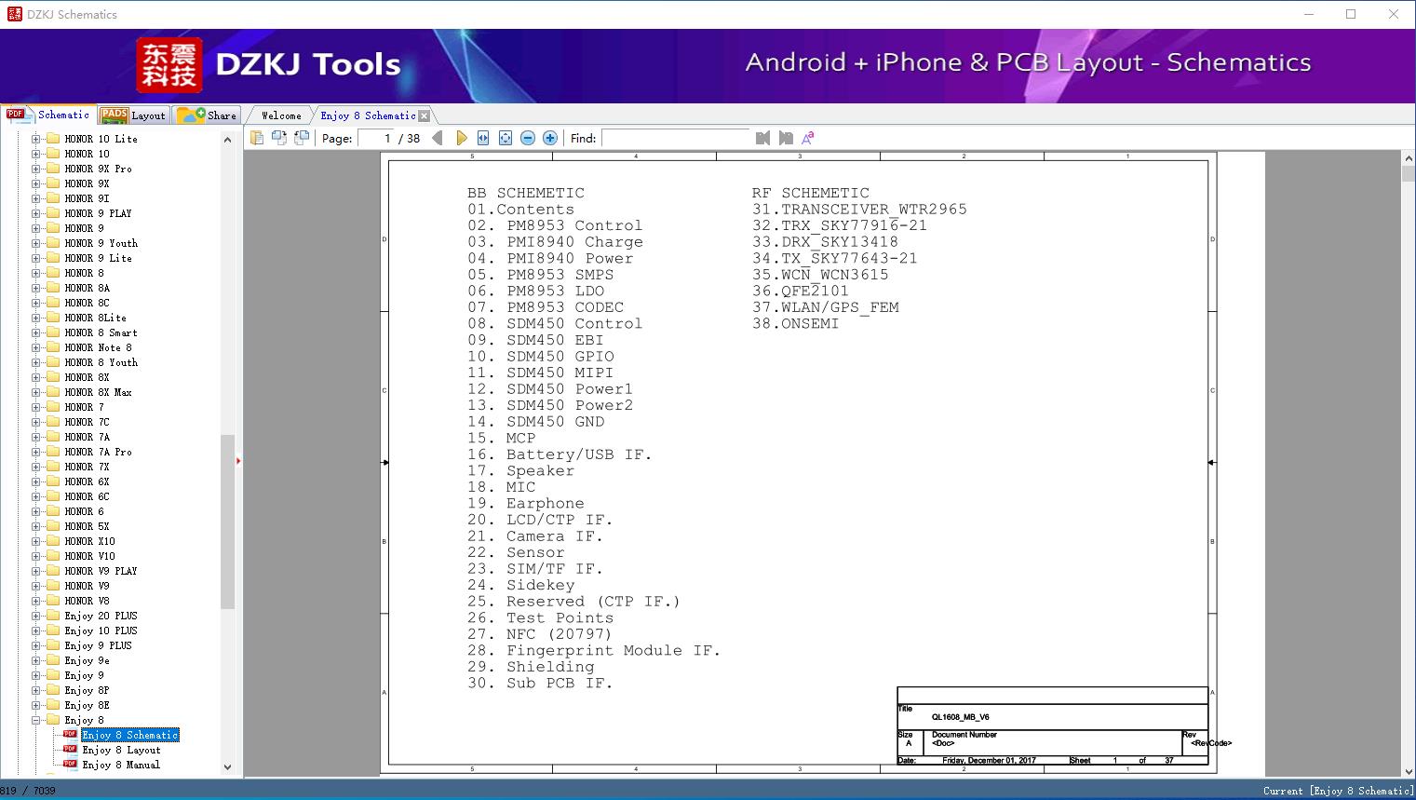Select the HONOR 8A folder

click(87, 288)
